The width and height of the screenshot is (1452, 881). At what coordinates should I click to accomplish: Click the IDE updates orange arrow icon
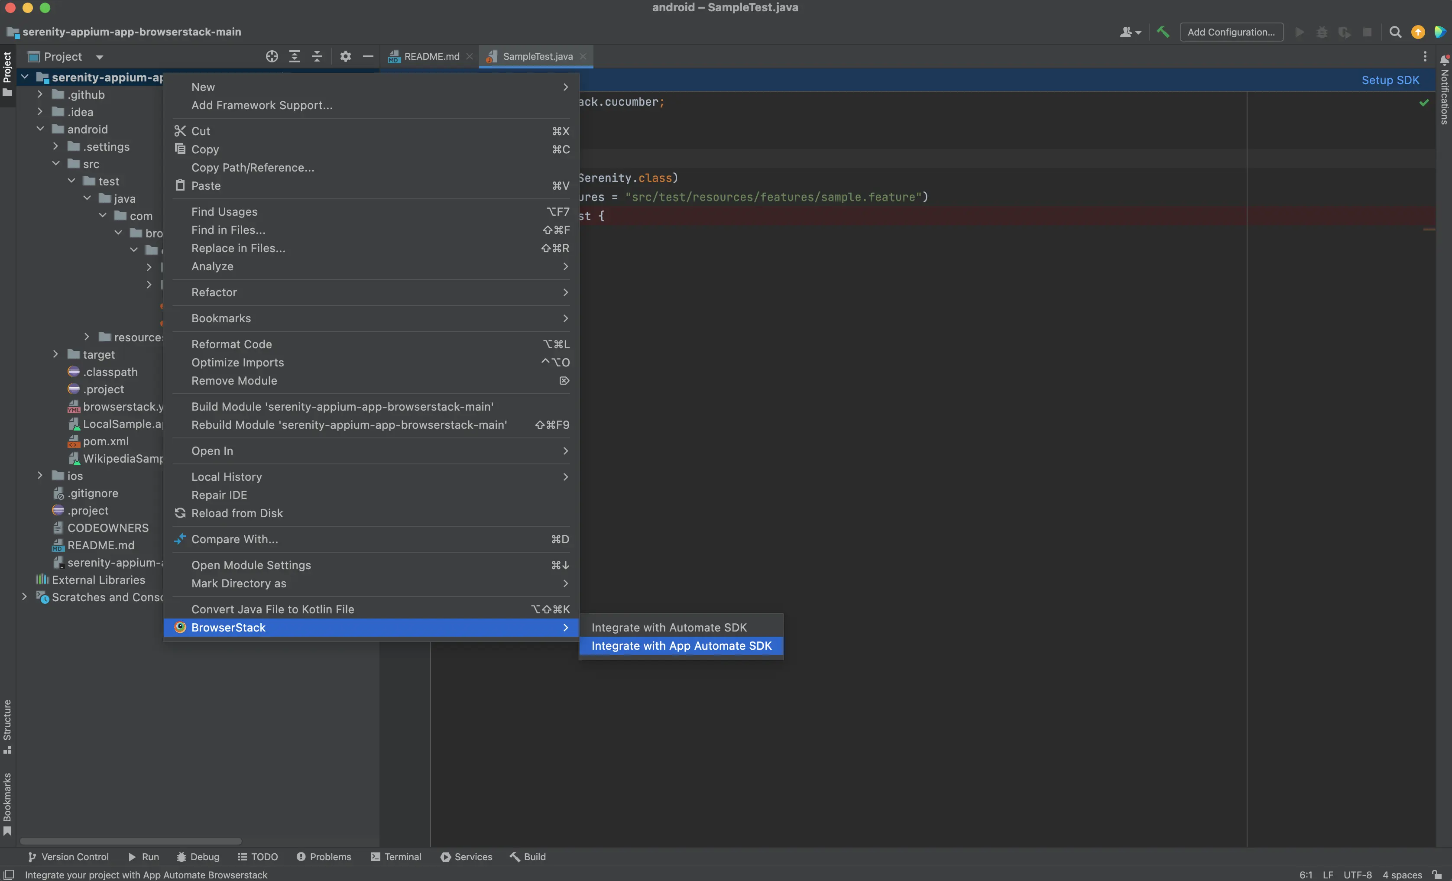tap(1418, 32)
